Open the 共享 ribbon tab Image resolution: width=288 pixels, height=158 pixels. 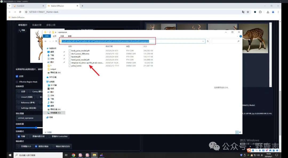[x=62, y=36]
